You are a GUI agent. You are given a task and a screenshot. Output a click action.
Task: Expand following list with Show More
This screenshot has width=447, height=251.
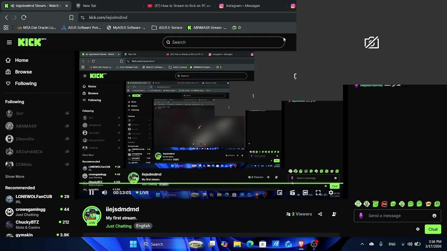tap(15, 176)
